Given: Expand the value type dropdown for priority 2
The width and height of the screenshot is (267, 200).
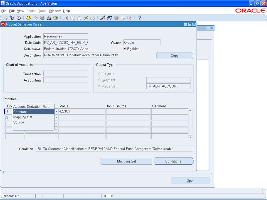Looking at the screenshot, I should [x=56, y=117].
